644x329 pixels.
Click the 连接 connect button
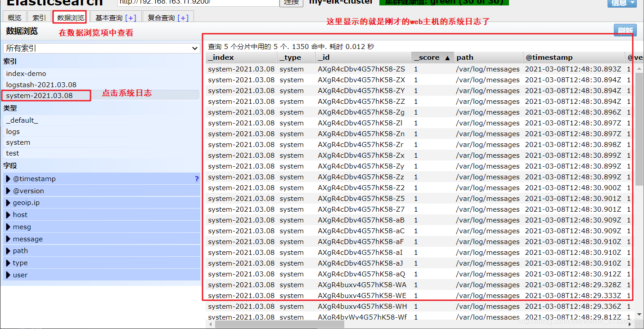pyautogui.click(x=292, y=2)
